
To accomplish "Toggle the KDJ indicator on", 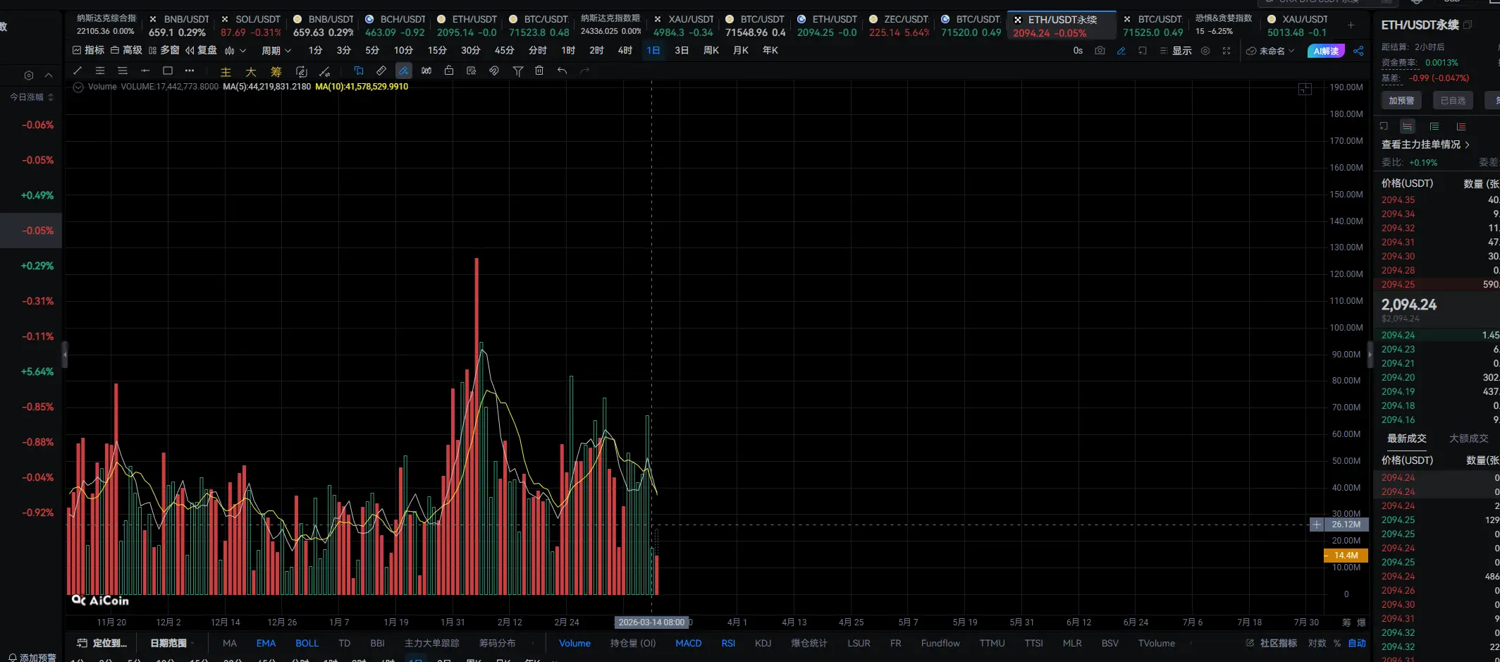I will (x=763, y=643).
